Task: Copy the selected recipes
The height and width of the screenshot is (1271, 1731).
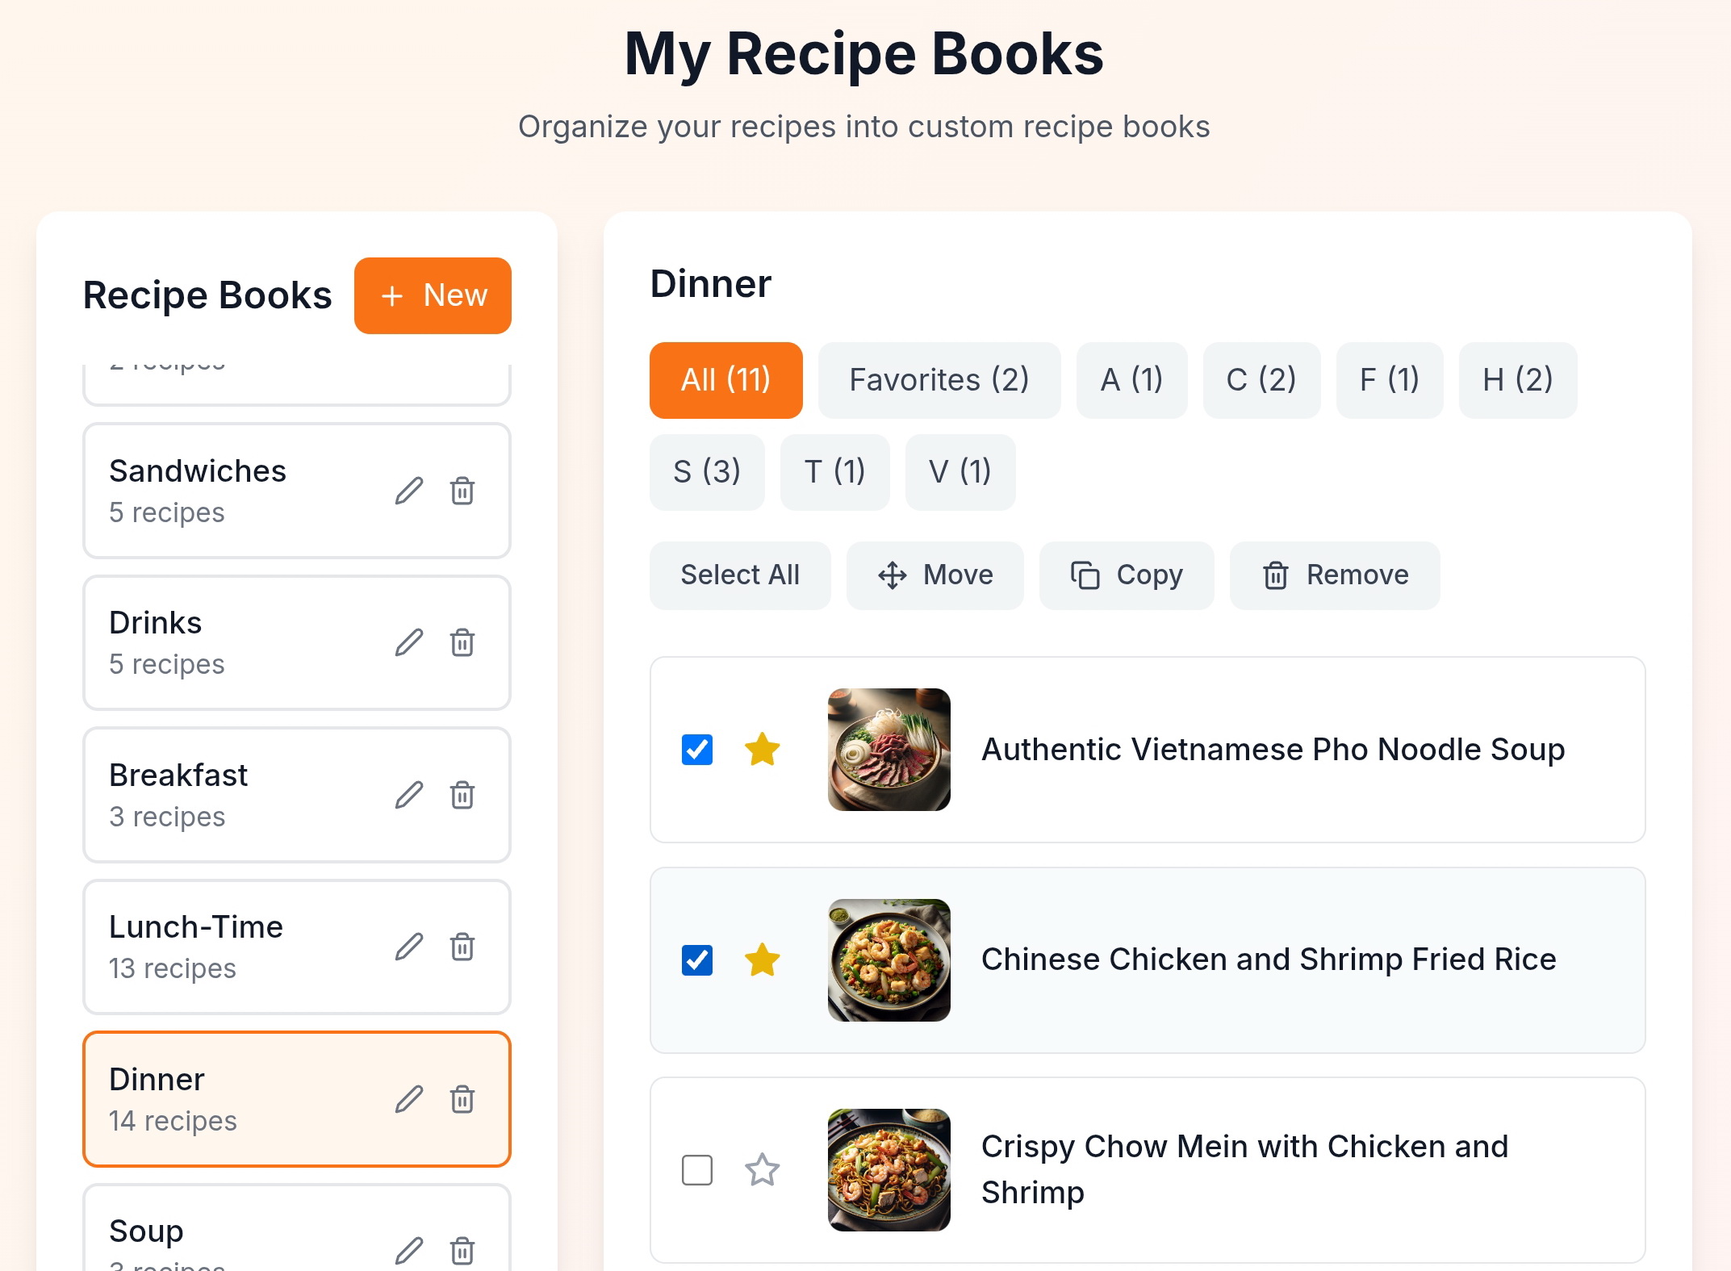Action: [x=1126, y=575]
